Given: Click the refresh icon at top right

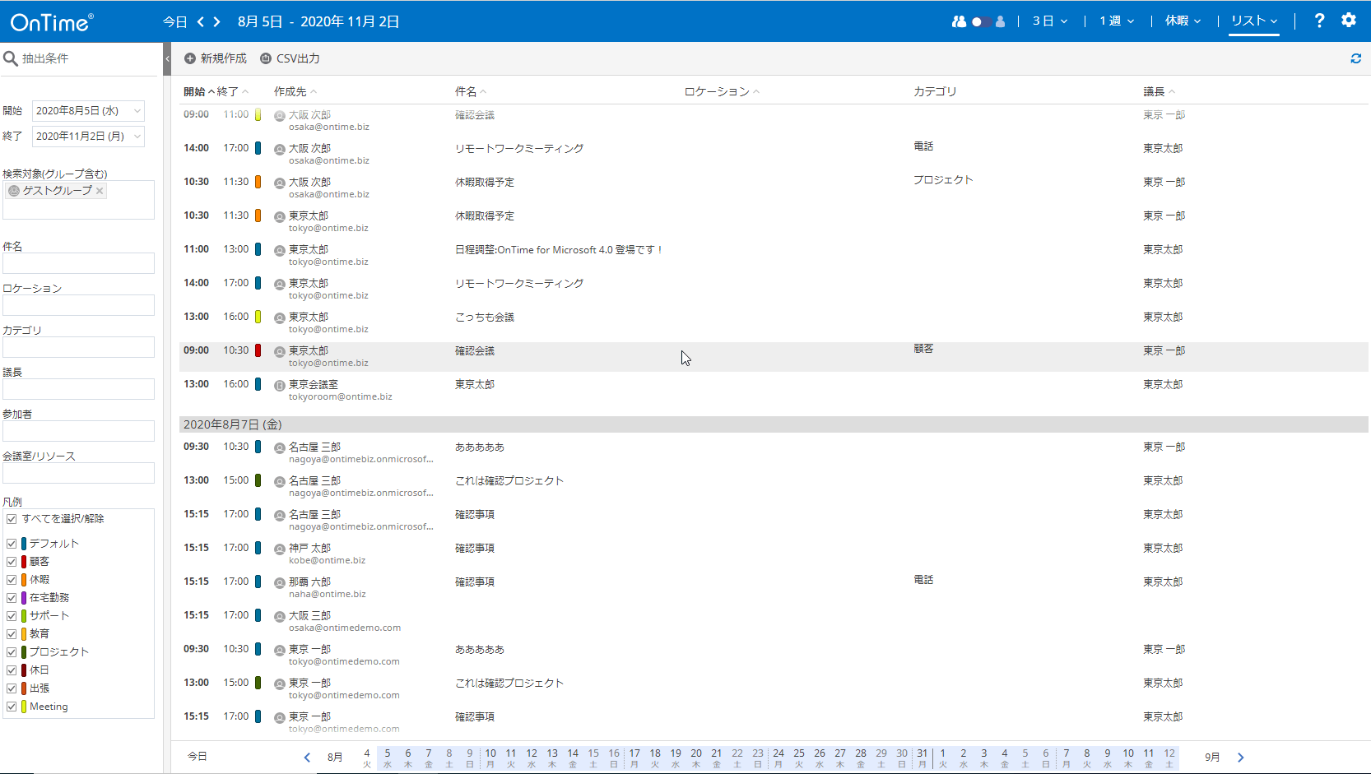Looking at the screenshot, I should [1355, 58].
